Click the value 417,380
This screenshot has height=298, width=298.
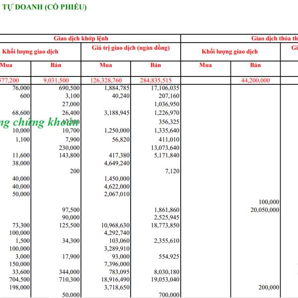119,155
